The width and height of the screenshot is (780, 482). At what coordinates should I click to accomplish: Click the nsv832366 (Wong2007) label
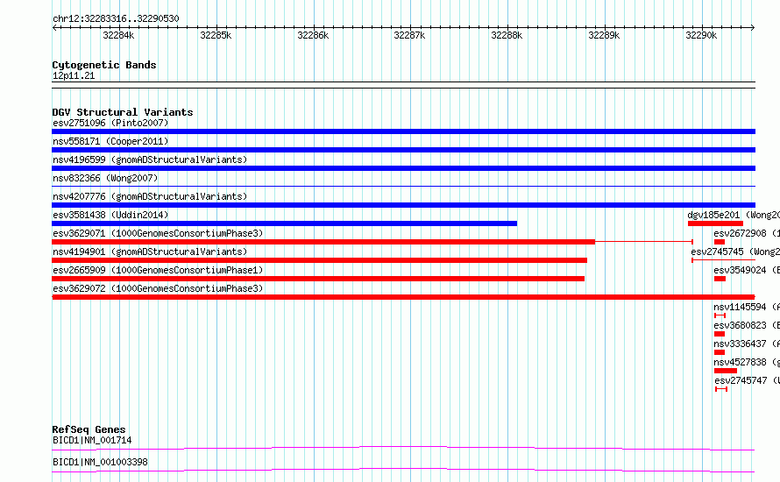(x=105, y=178)
